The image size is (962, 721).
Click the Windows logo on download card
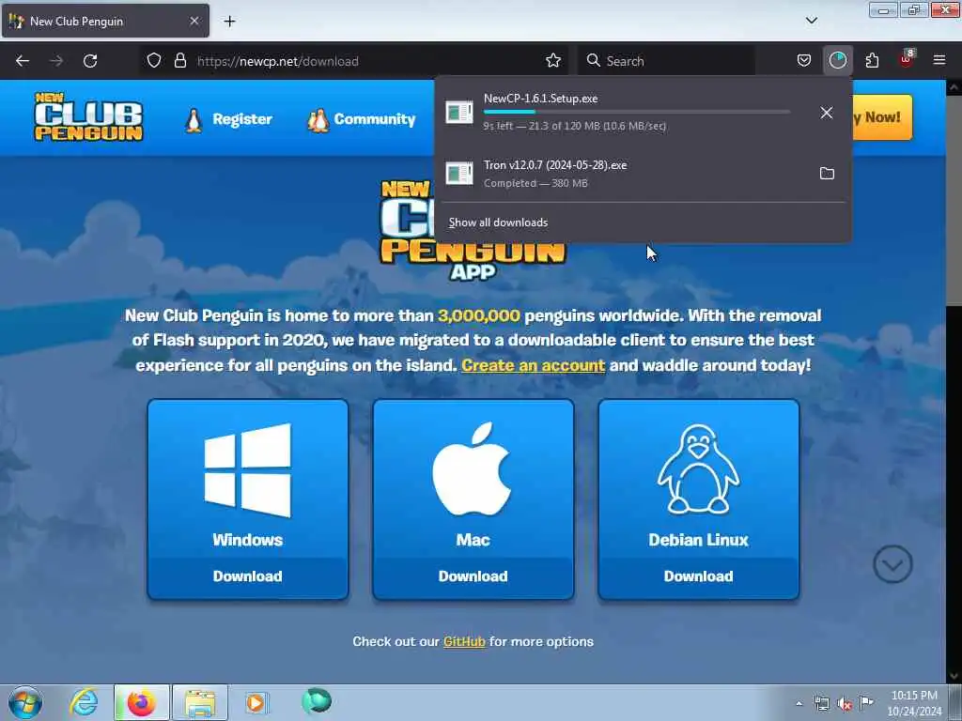[x=247, y=469]
